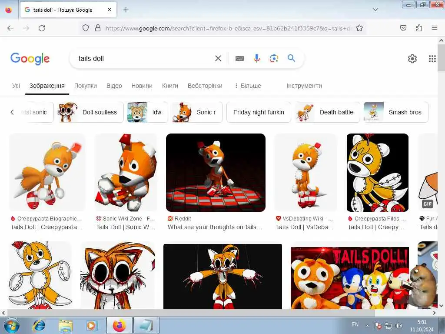
Task: Open the Google apps grid
Action: 432,59
